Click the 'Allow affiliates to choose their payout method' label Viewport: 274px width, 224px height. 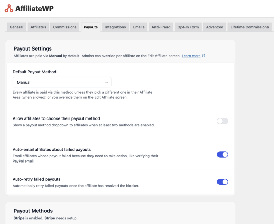[56, 118]
